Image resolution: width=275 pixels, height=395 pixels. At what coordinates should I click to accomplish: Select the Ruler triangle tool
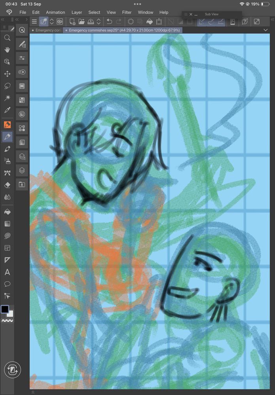pos(7,260)
